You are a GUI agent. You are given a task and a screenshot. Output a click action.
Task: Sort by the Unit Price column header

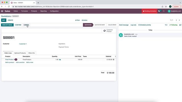78,56
